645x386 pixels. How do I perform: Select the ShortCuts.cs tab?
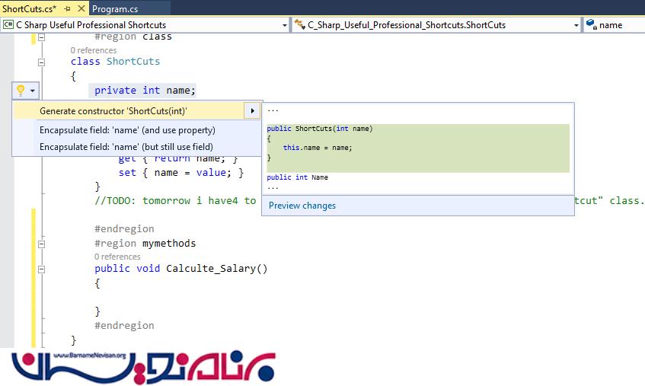pos(29,8)
